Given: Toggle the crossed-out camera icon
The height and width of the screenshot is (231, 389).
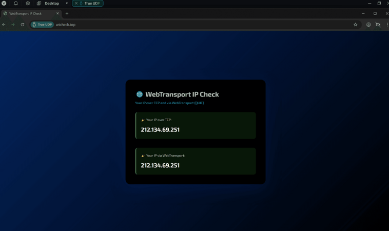Looking at the screenshot, I should pos(378,24).
